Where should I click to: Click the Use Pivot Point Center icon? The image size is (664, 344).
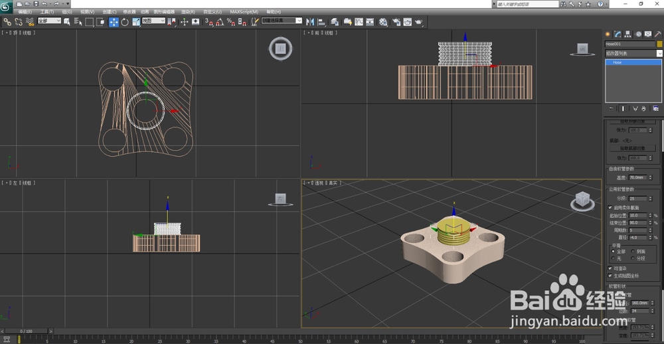(171, 22)
